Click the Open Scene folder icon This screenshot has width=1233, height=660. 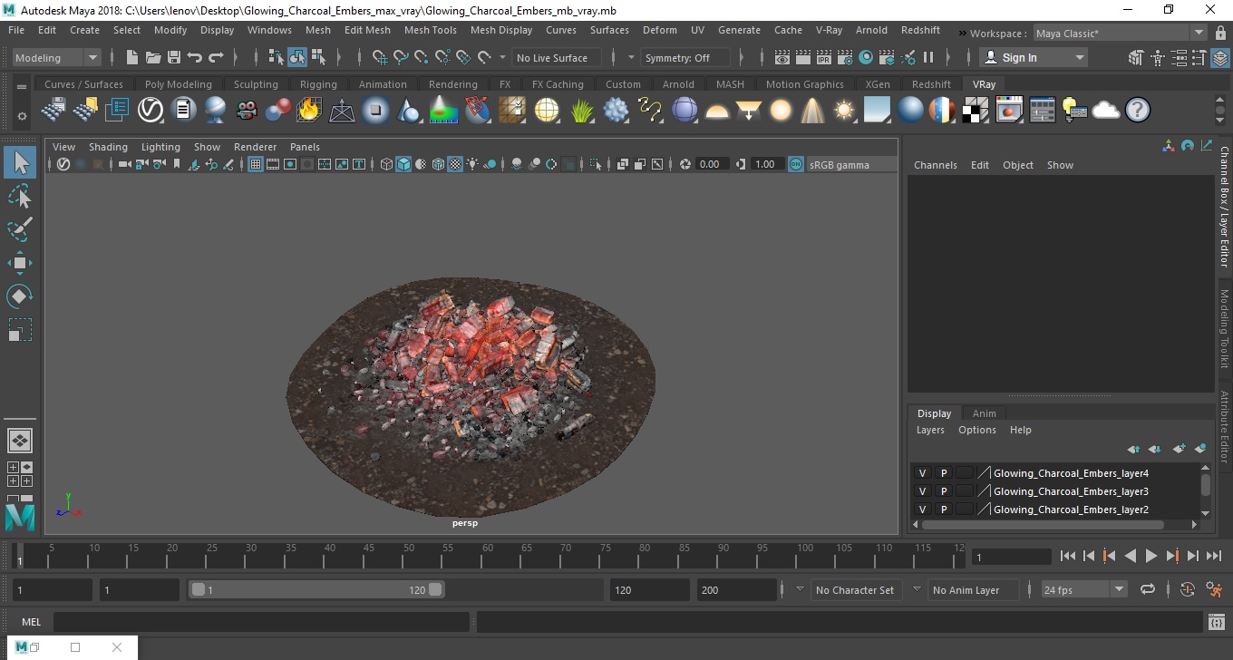153,57
